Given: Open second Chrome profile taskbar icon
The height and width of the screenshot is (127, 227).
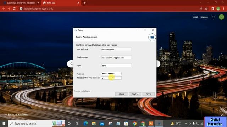Looking at the screenshot, I should (143, 123).
